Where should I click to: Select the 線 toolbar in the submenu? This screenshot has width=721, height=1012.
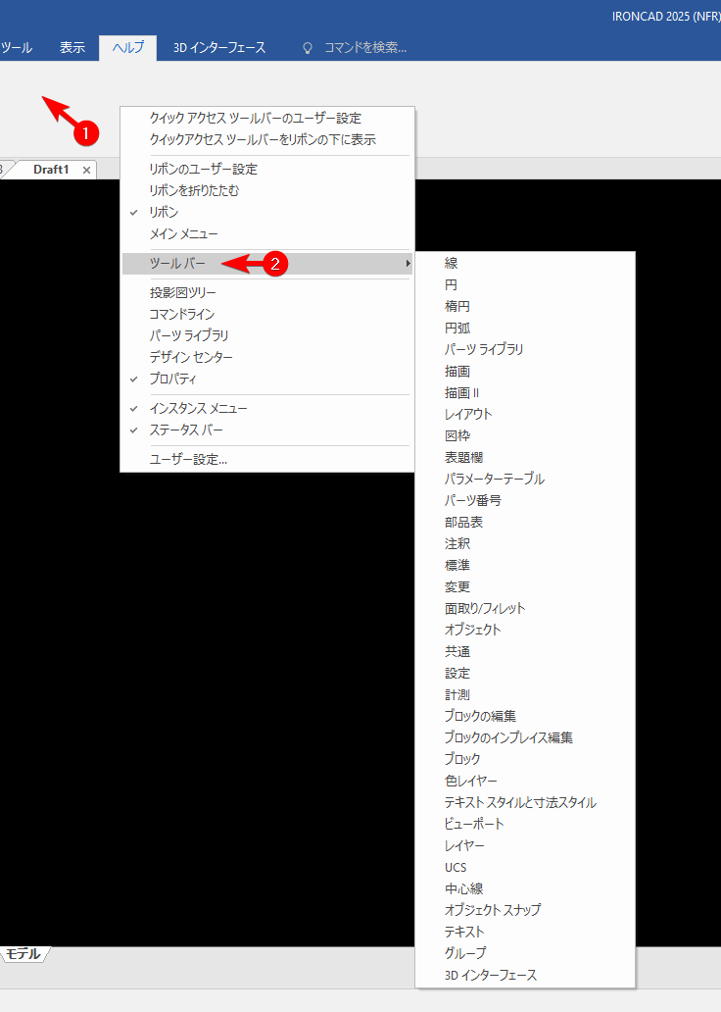pyautogui.click(x=525, y=264)
